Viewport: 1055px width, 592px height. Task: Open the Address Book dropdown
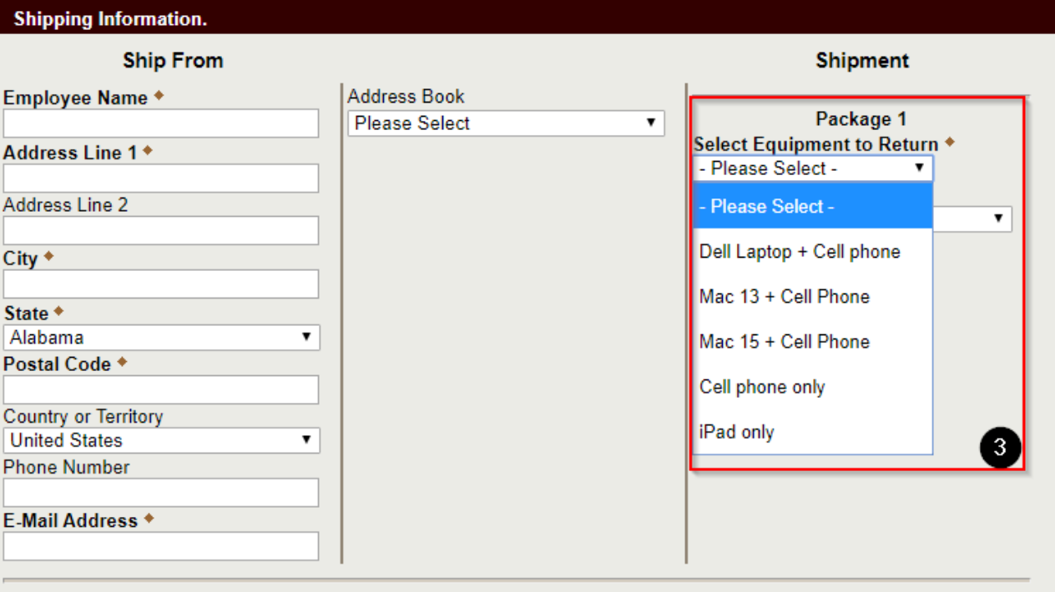(506, 123)
